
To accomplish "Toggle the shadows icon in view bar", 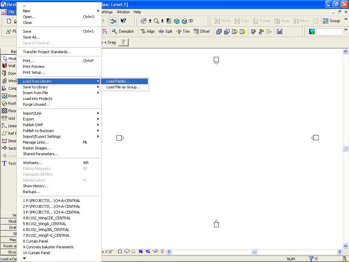I will pyautogui.click(x=133, y=251).
